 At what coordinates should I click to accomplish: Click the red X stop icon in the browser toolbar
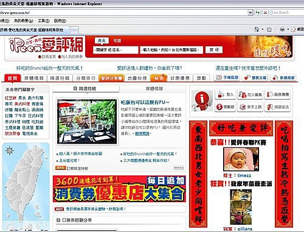(x=265, y=13)
